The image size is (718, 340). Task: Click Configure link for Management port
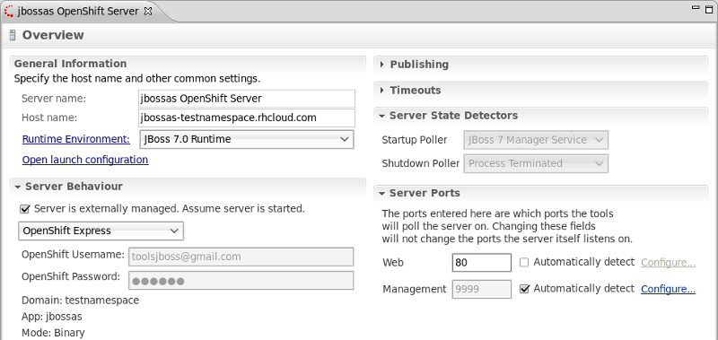pos(668,289)
